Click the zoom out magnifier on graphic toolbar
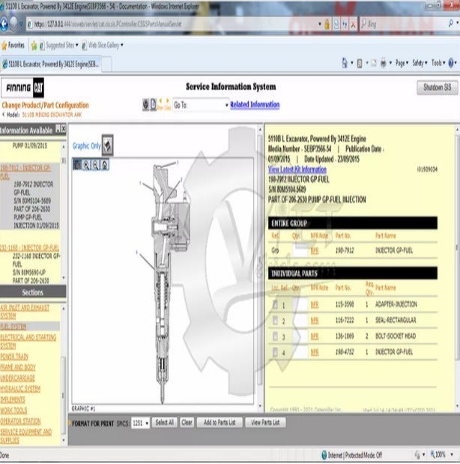The image size is (460, 464). point(96,165)
